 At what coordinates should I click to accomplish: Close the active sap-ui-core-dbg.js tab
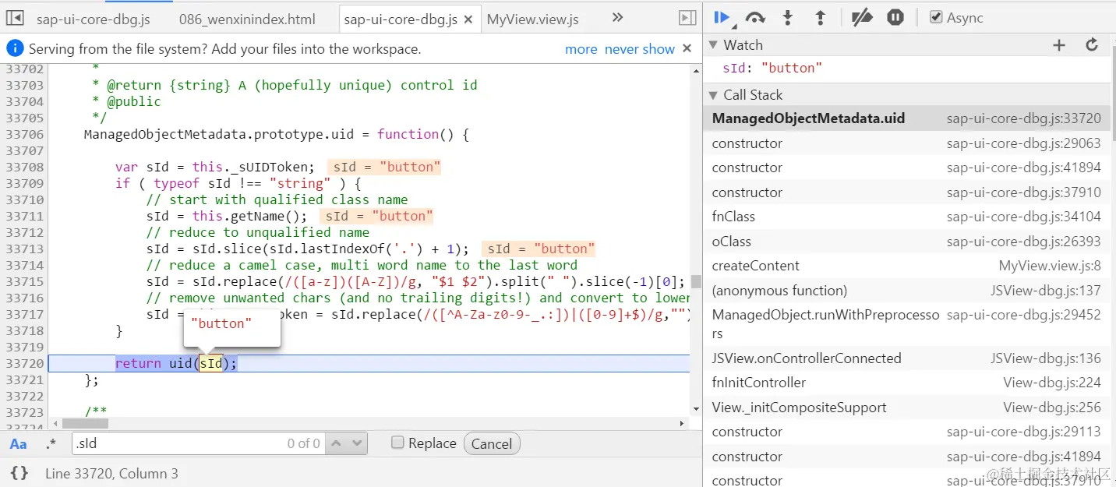click(468, 19)
